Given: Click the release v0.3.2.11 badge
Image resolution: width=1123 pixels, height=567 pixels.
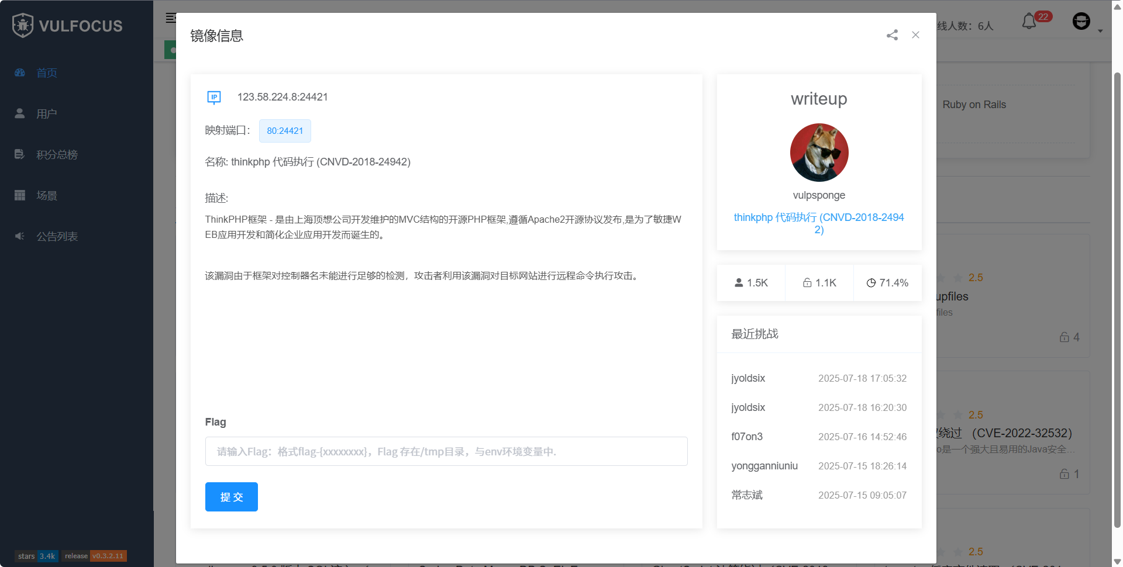Looking at the screenshot, I should click(94, 556).
